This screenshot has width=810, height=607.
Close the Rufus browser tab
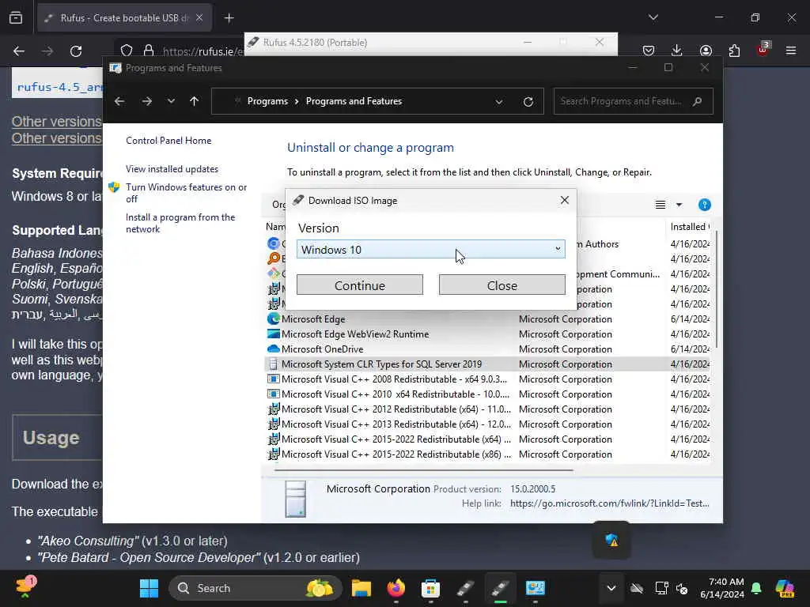click(x=199, y=18)
